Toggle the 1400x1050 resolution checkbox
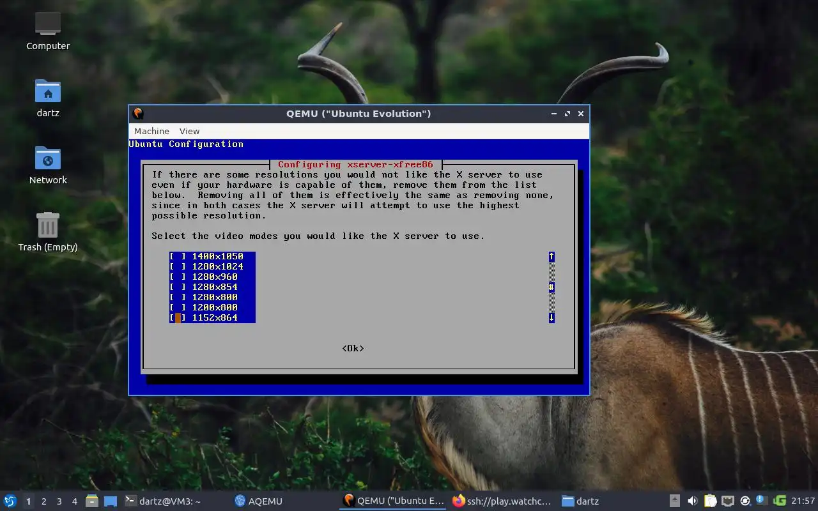This screenshot has width=818, height=511. (x=178, y=256)
